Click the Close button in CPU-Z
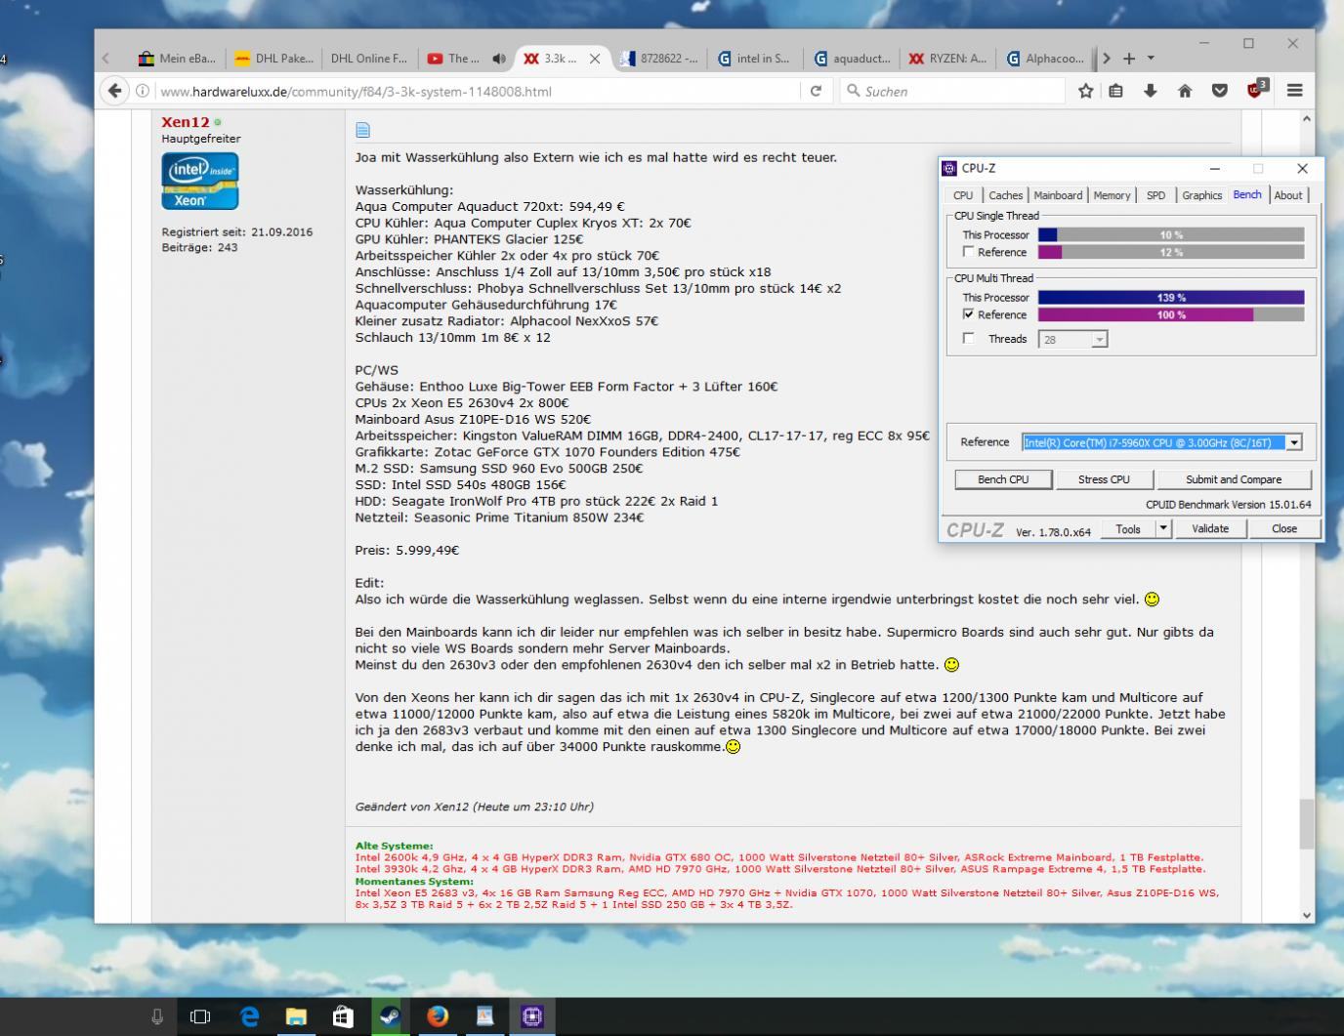 (x=1284, y=528)
